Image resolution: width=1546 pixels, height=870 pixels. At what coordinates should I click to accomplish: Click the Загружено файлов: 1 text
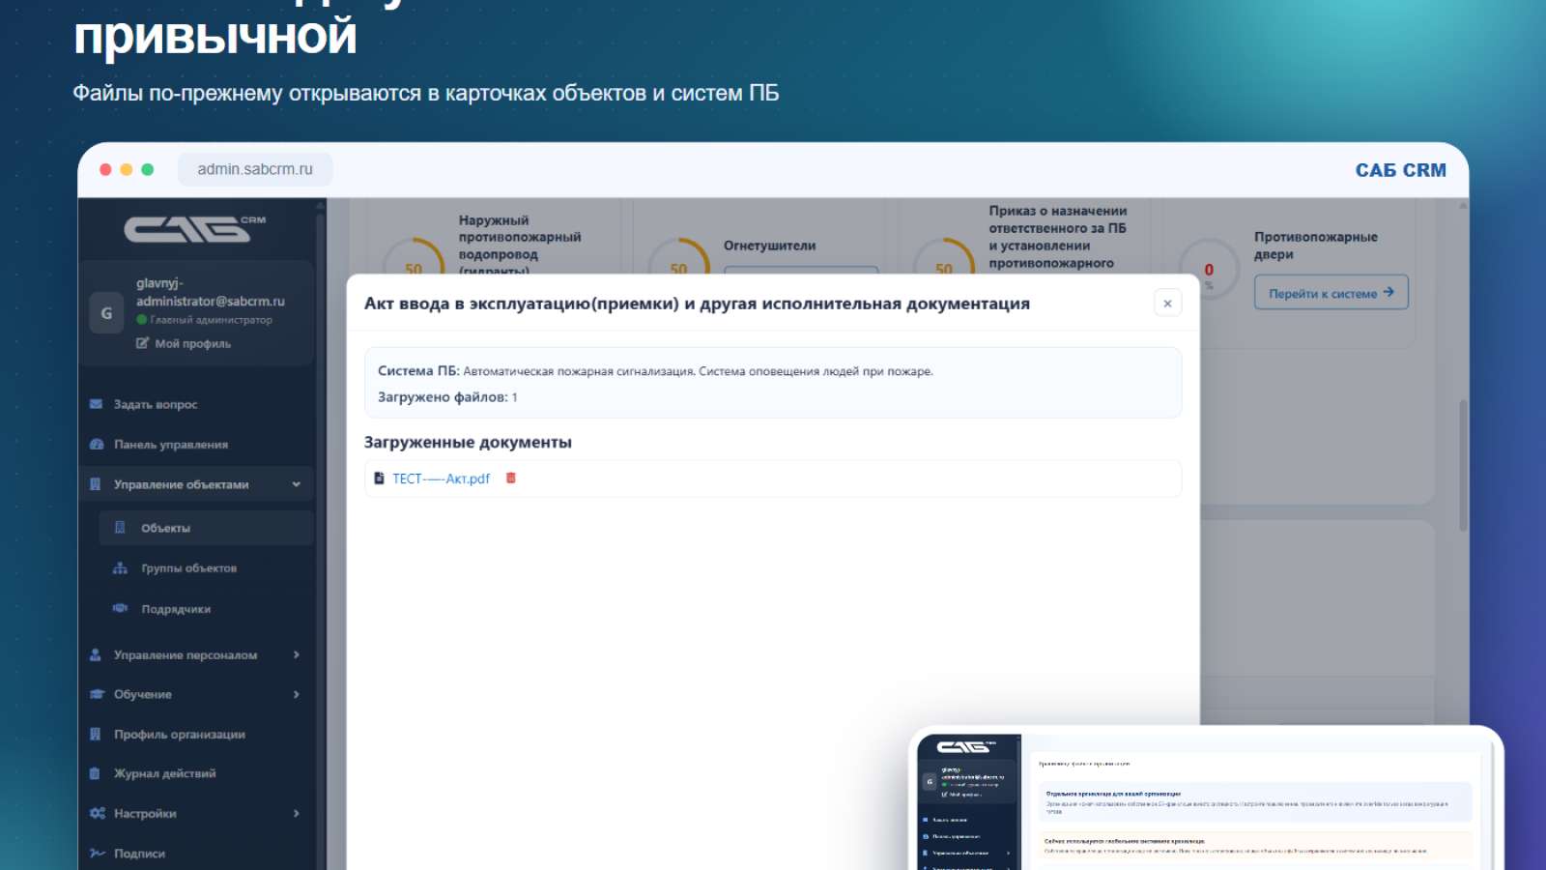[x=447, y=397]
